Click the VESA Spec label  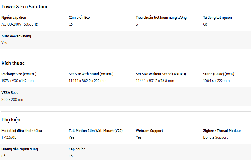tap(10, 93)
